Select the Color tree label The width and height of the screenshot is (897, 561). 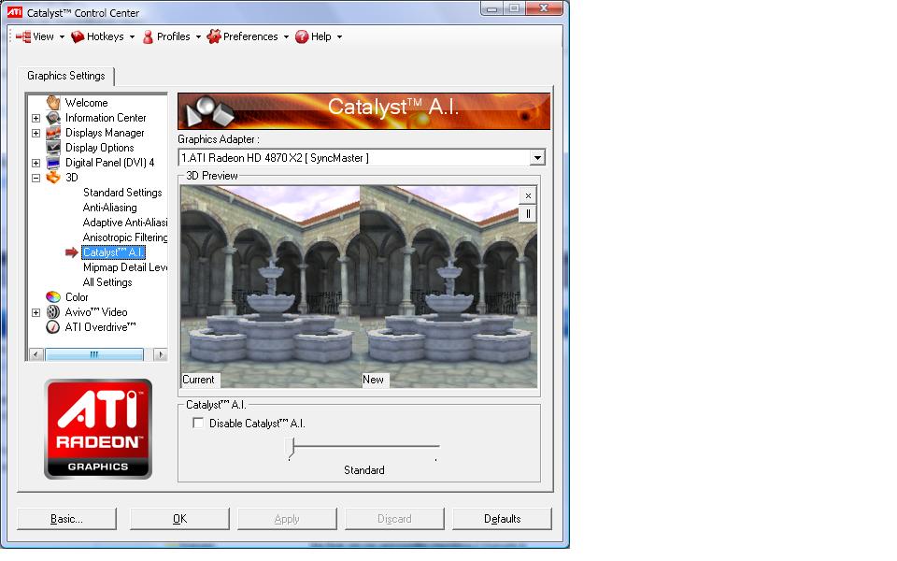click(77, 297)
